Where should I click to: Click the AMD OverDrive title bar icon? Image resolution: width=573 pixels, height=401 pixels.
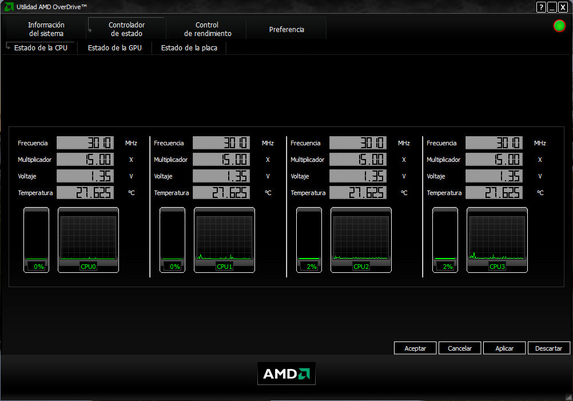point(9,7)
